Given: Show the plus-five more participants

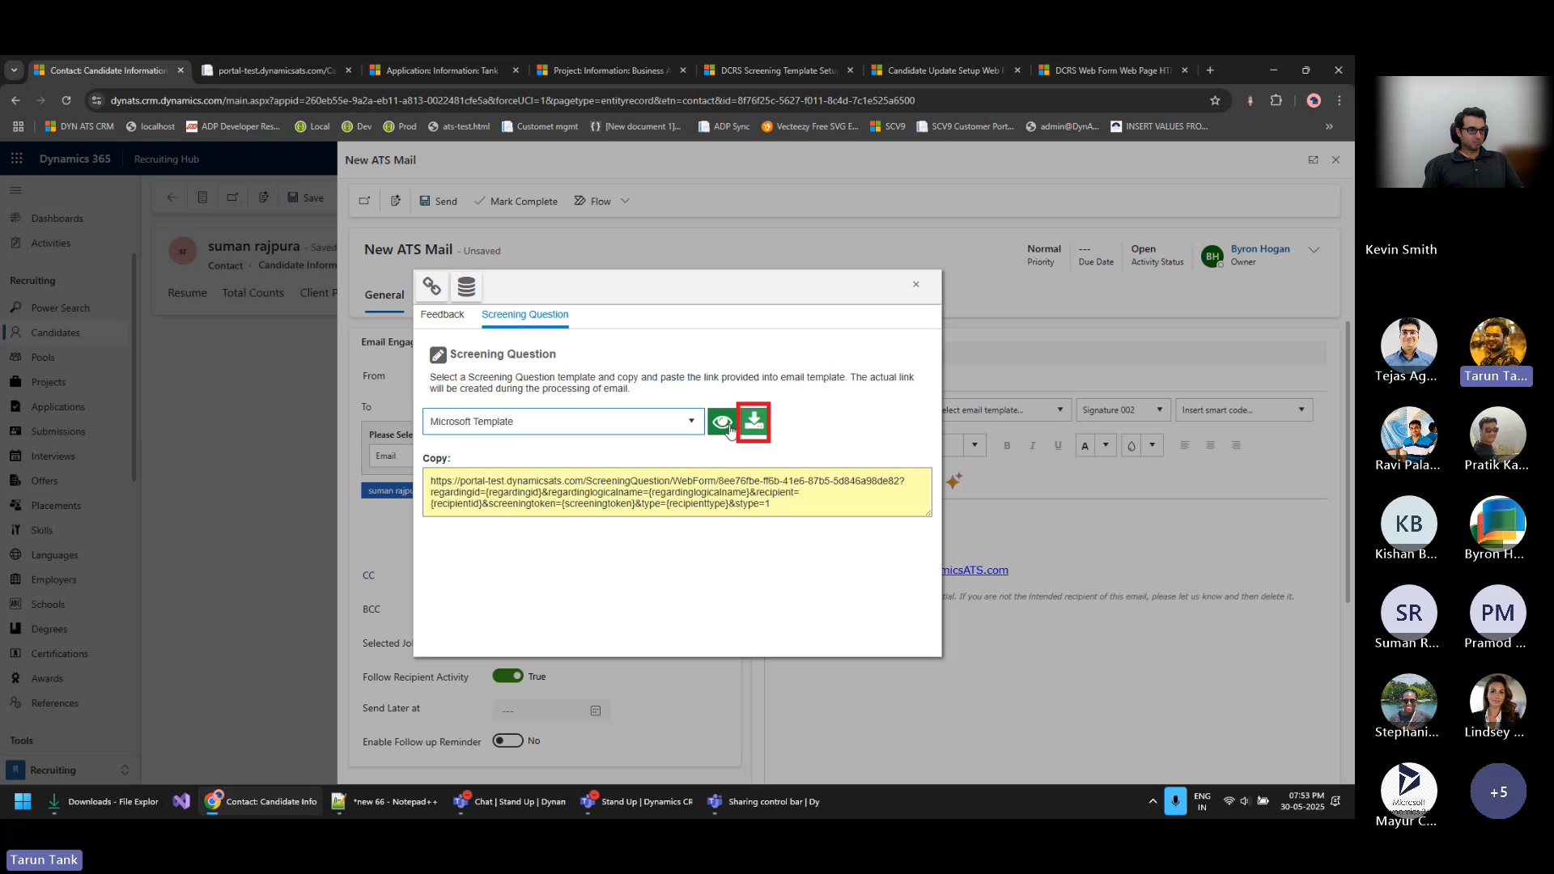Looking at the screenshot, I should click(x=1498, y=791).
